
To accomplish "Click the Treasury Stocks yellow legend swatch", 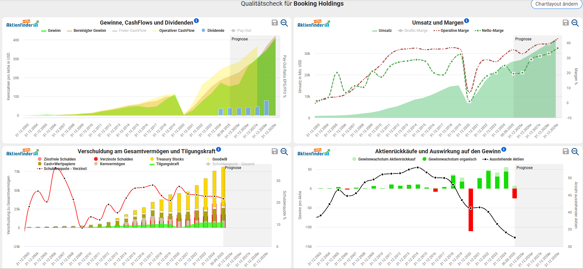I will (x=152, y=159).
